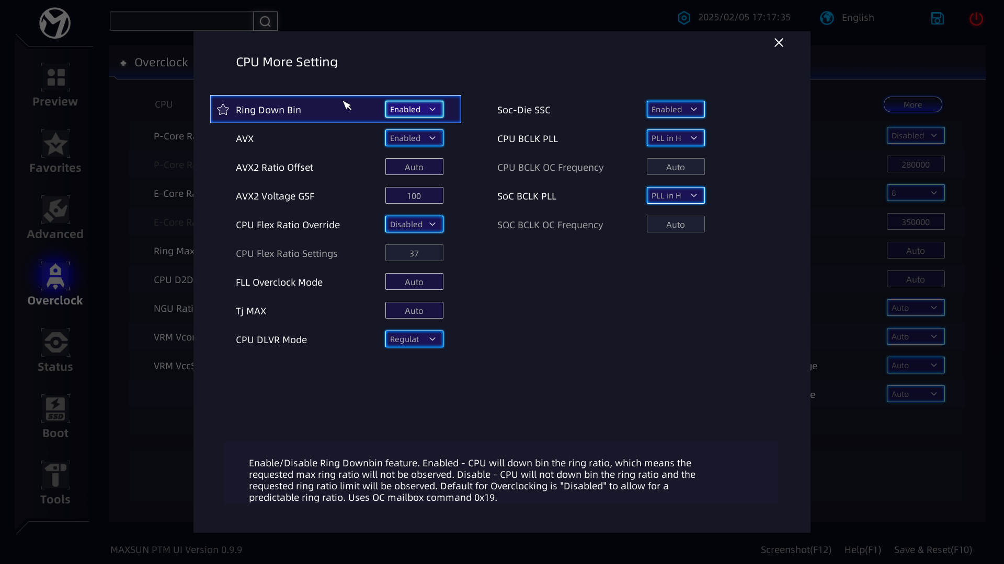Image resolution: width=1004 pixels, height=564 pixels.
Task: Click the search magnifier icon
Action: (265, 21)
